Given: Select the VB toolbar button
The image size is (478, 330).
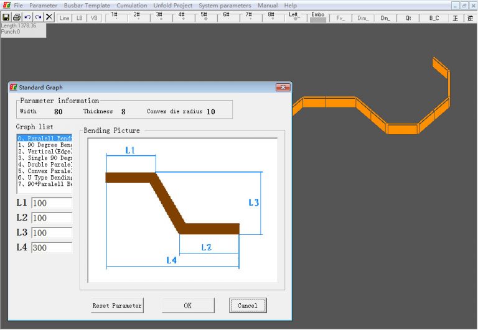Looking at the screenshot, I should point(94,18).
